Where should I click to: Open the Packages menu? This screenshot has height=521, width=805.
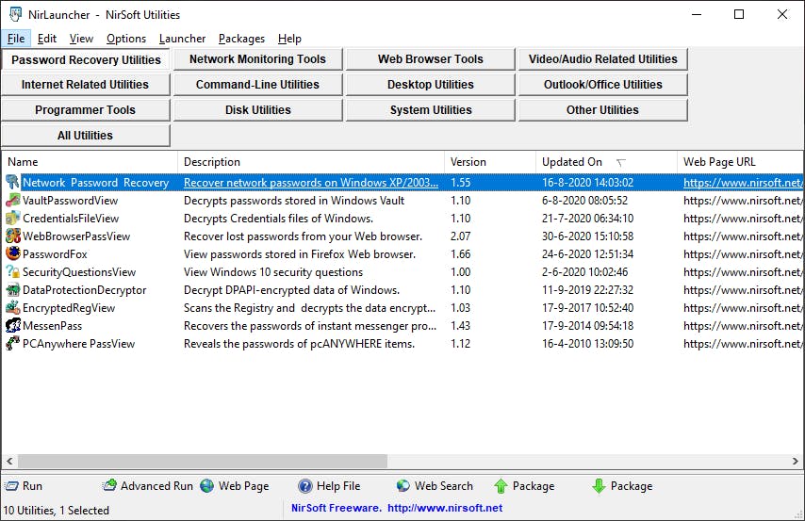242,39
